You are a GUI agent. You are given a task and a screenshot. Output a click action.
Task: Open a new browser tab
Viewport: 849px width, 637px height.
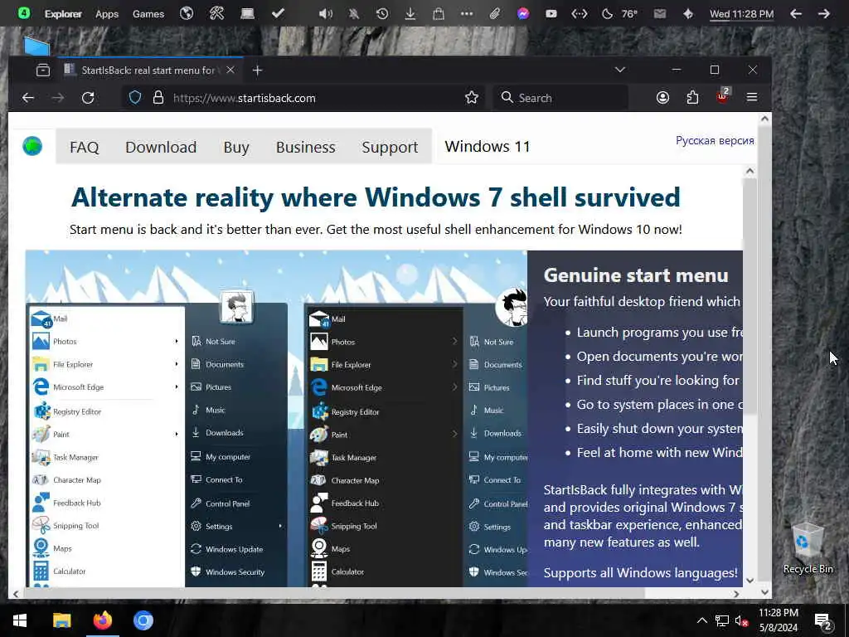pyautogui.click(x=258, y=70)
